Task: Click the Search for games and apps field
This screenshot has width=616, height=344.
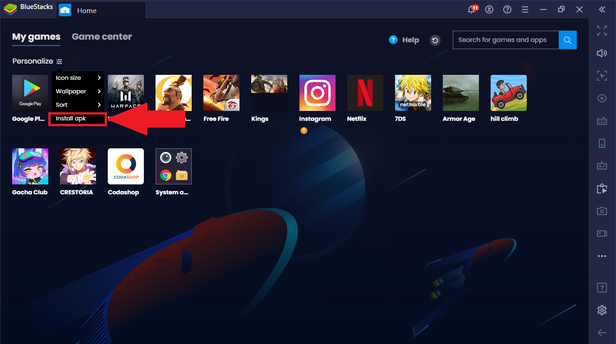Action: [505, 40]
